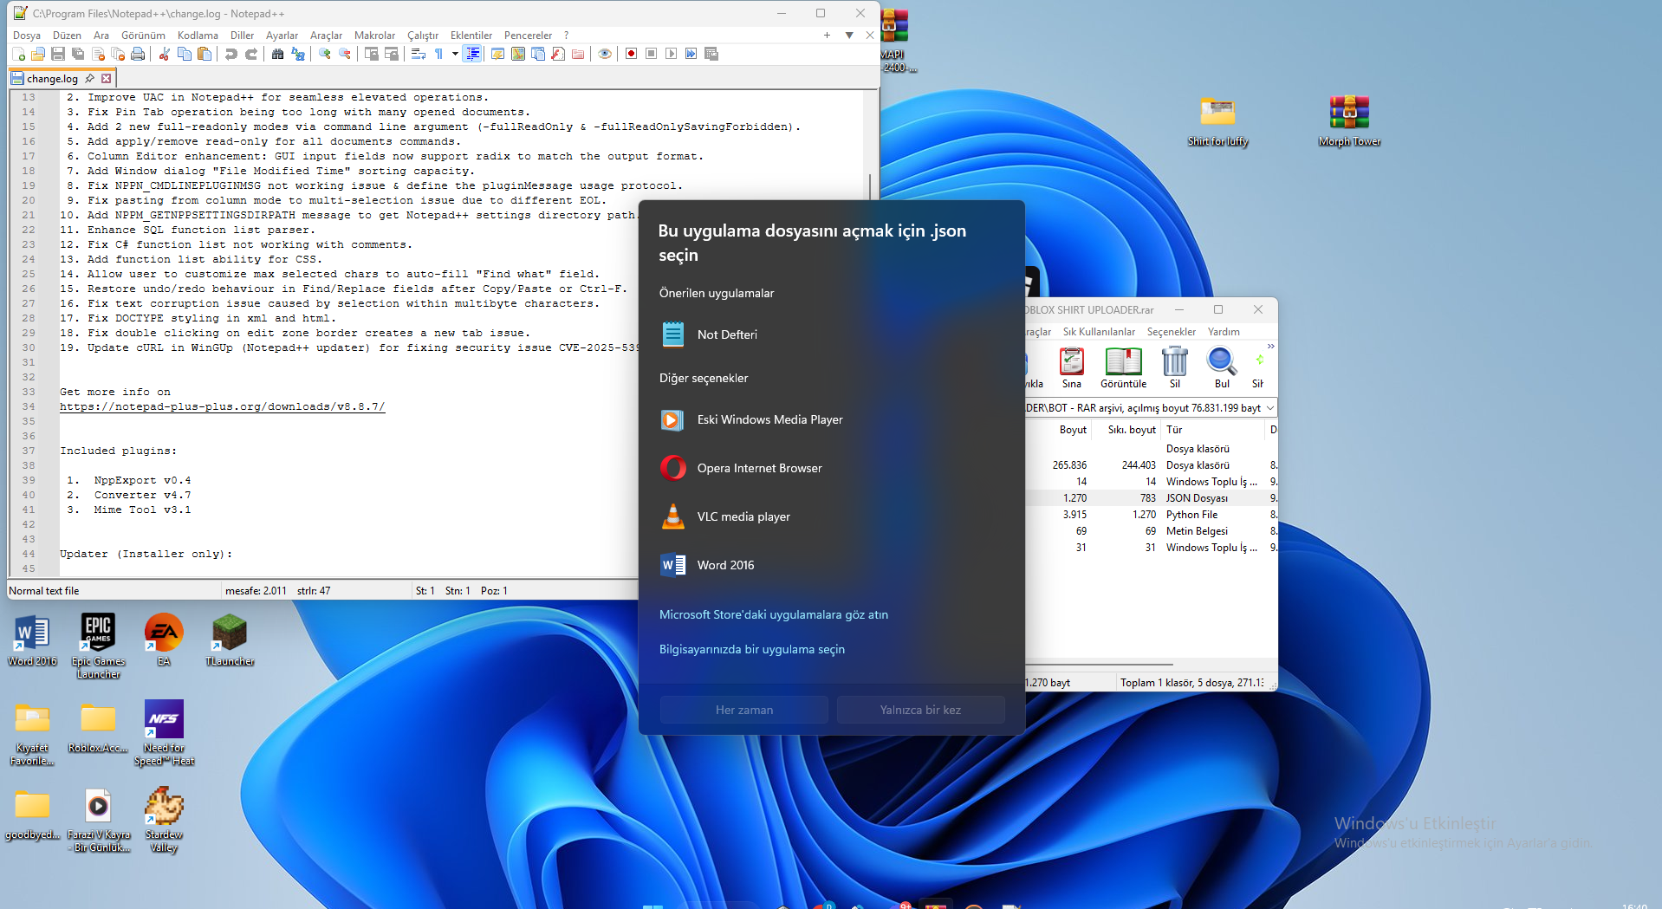Click the Redo arrow in Notepad++ toolbar
1662x909 pixels.
tap(251, 54)
